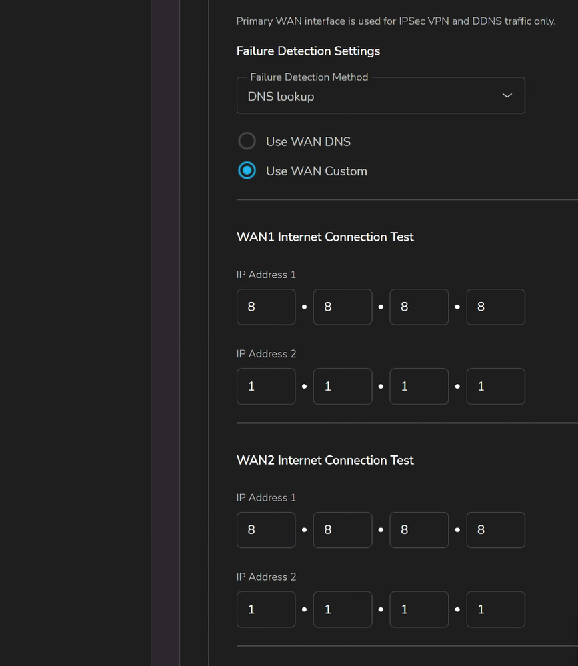Select the Use WAN DNS radio button

pos(247,141)
